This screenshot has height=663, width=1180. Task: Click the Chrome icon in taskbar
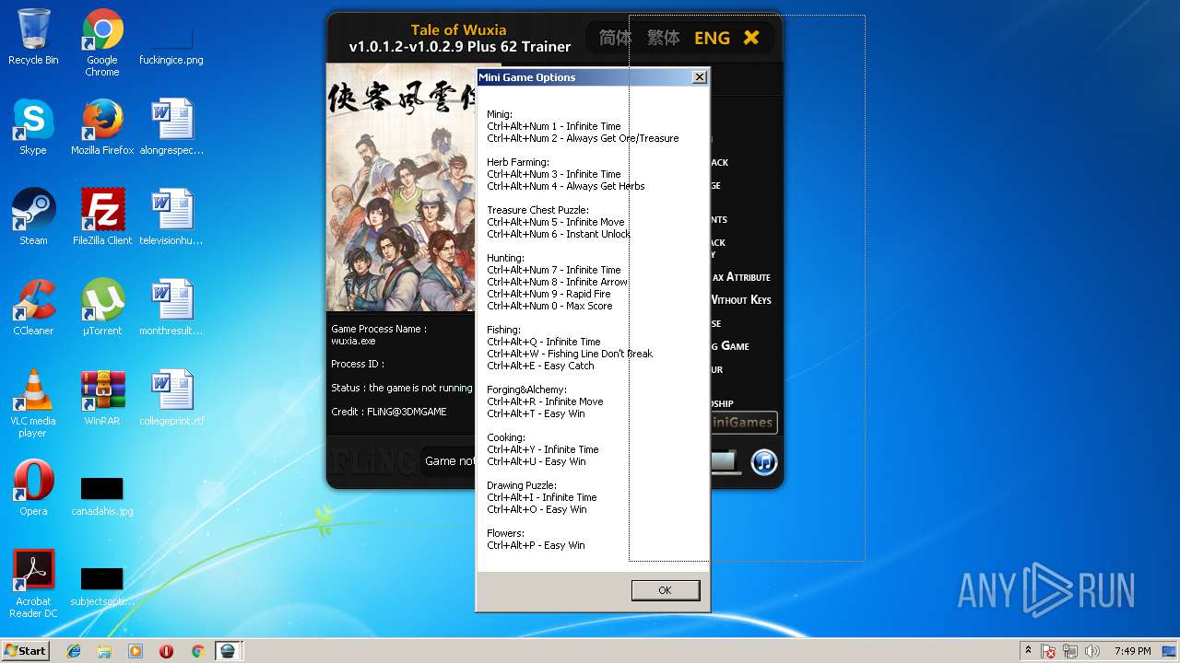pyautogui.click(x=196, y=651)
